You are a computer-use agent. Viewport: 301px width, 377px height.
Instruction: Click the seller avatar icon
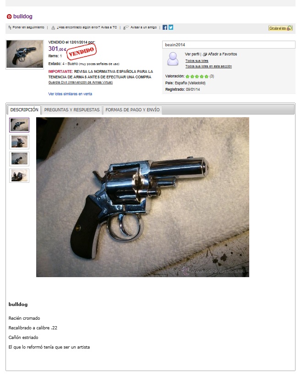173,59
